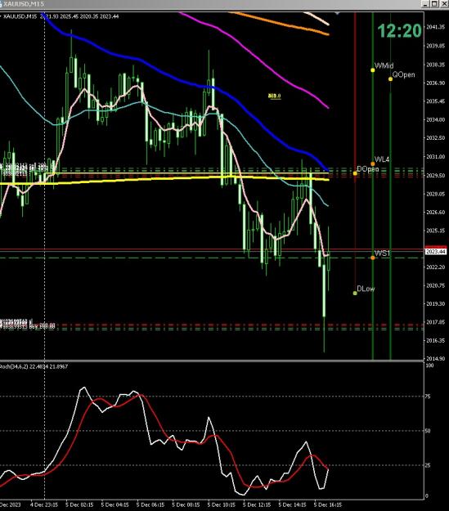Minimize the XAUUSD chart window

pyautogui.click(x=425, y=3)
